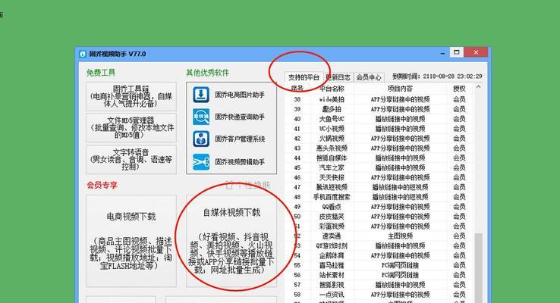This screenshot has height=303, width=560.
Task: Select the 速卖通 platform row
Action: [379, 236]
